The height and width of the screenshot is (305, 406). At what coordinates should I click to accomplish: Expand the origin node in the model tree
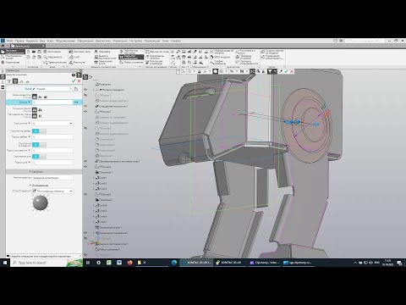coord(94,90)
